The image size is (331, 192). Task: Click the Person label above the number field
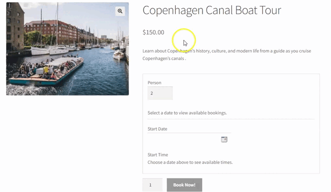pos(154,82)
